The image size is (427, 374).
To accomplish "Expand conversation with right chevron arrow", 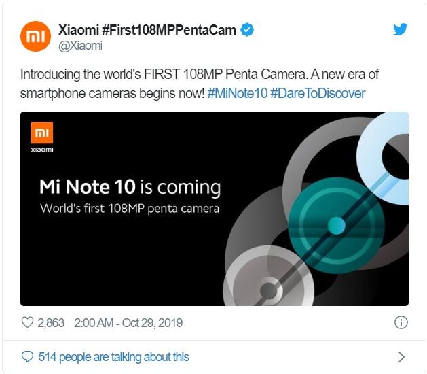I will click(401, 357).
